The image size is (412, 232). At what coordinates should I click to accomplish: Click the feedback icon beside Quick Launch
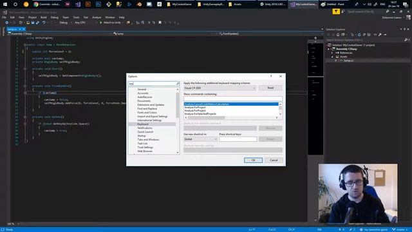tap(343, 12)
